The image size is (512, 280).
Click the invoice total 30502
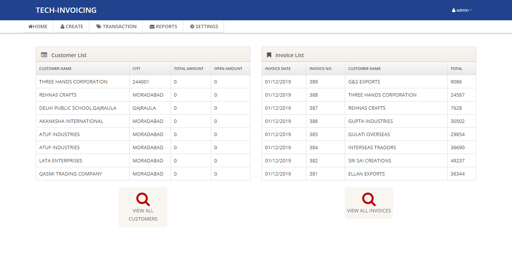coord(458,121)
